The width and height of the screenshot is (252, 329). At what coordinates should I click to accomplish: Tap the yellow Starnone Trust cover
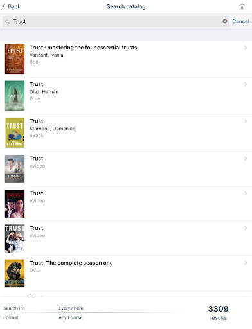(x=15, y=133)
